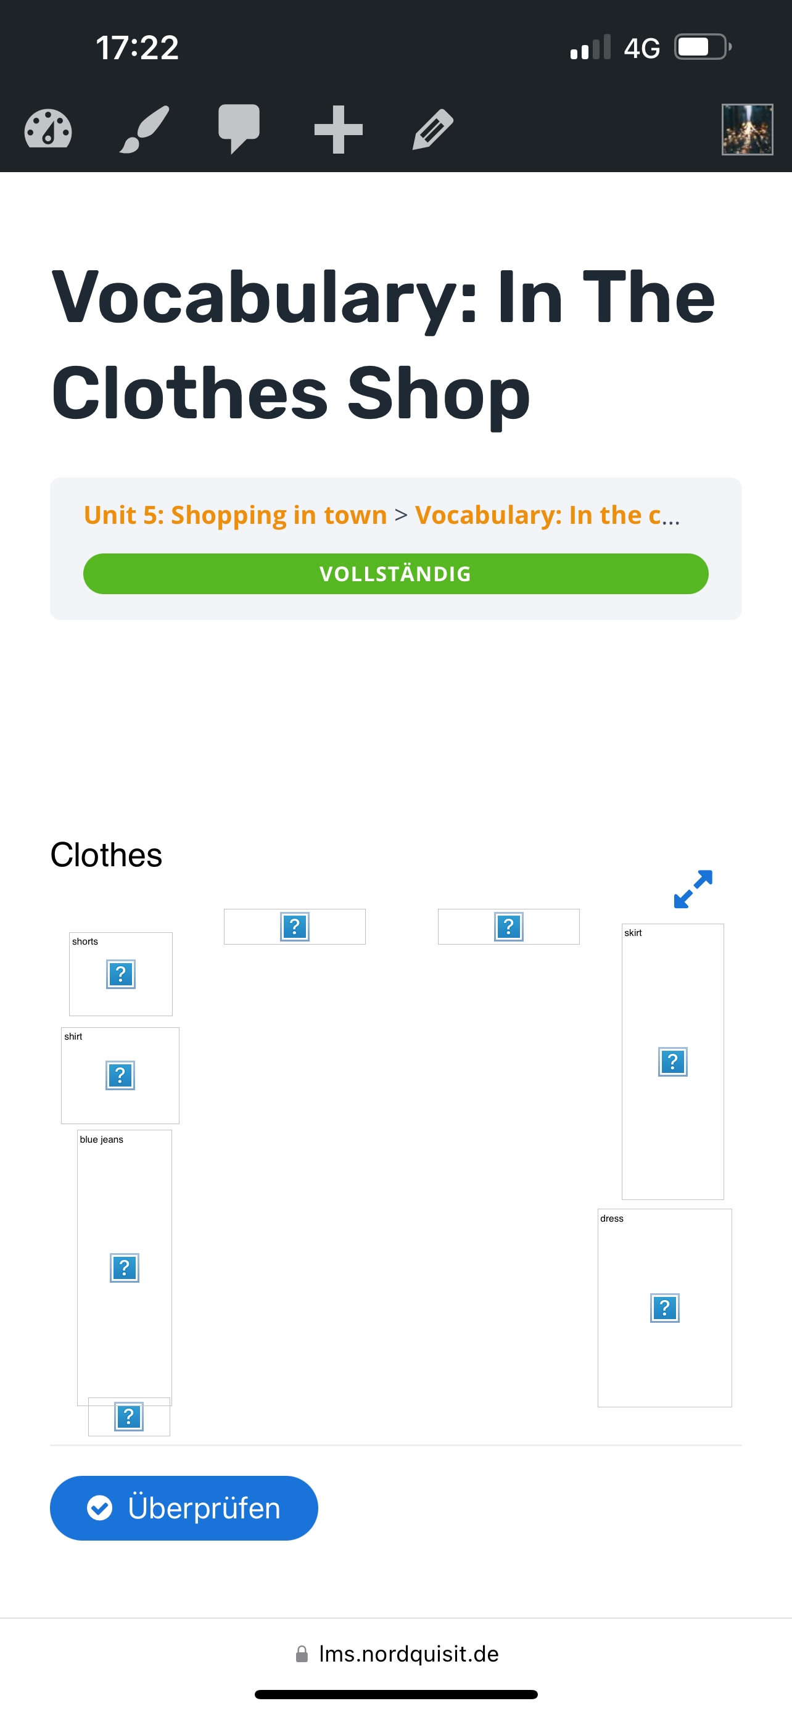Click the small box below blue jeans

click(129, 1417)
